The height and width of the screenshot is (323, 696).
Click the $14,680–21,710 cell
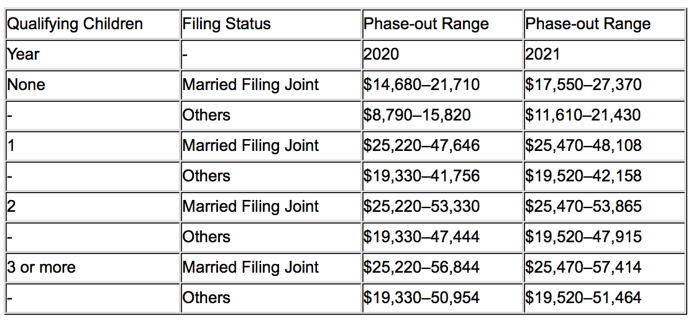pos(442,84)
